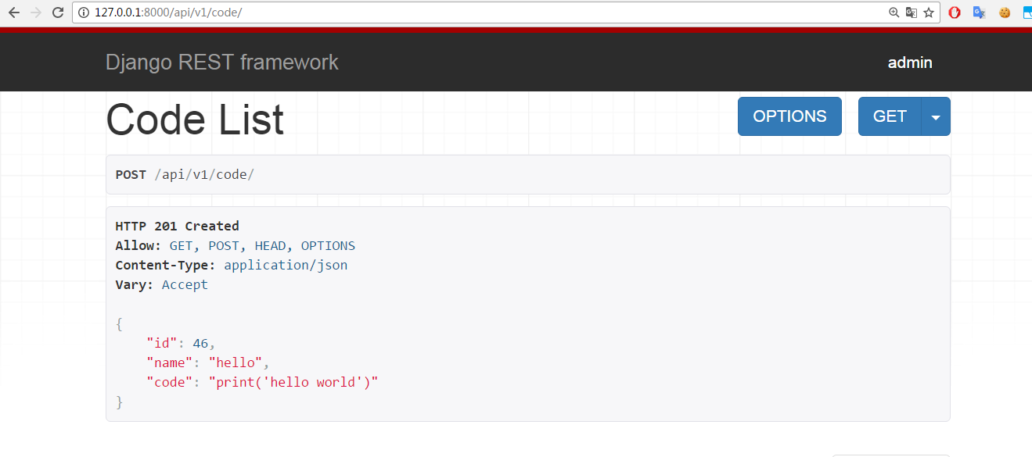
Task: Send a GET request with the GET button
Action: click(x=890, y=116)
